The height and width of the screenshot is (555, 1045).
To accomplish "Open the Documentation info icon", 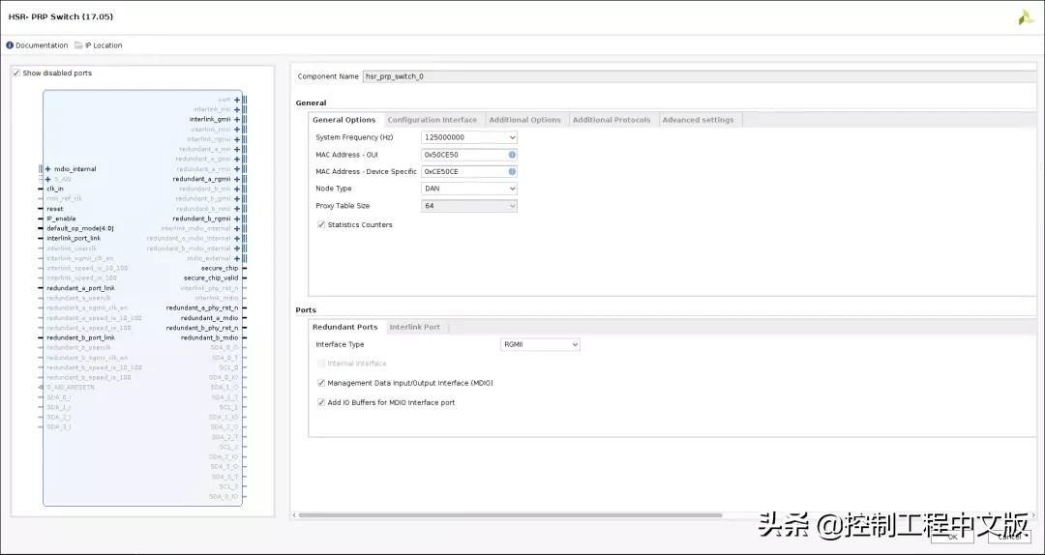I will pos(10,45).
